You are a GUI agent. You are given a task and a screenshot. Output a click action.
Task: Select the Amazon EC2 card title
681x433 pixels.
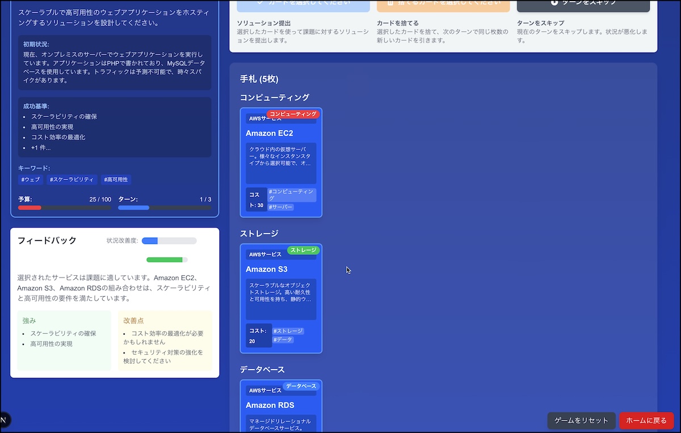(x=270, y=133)
